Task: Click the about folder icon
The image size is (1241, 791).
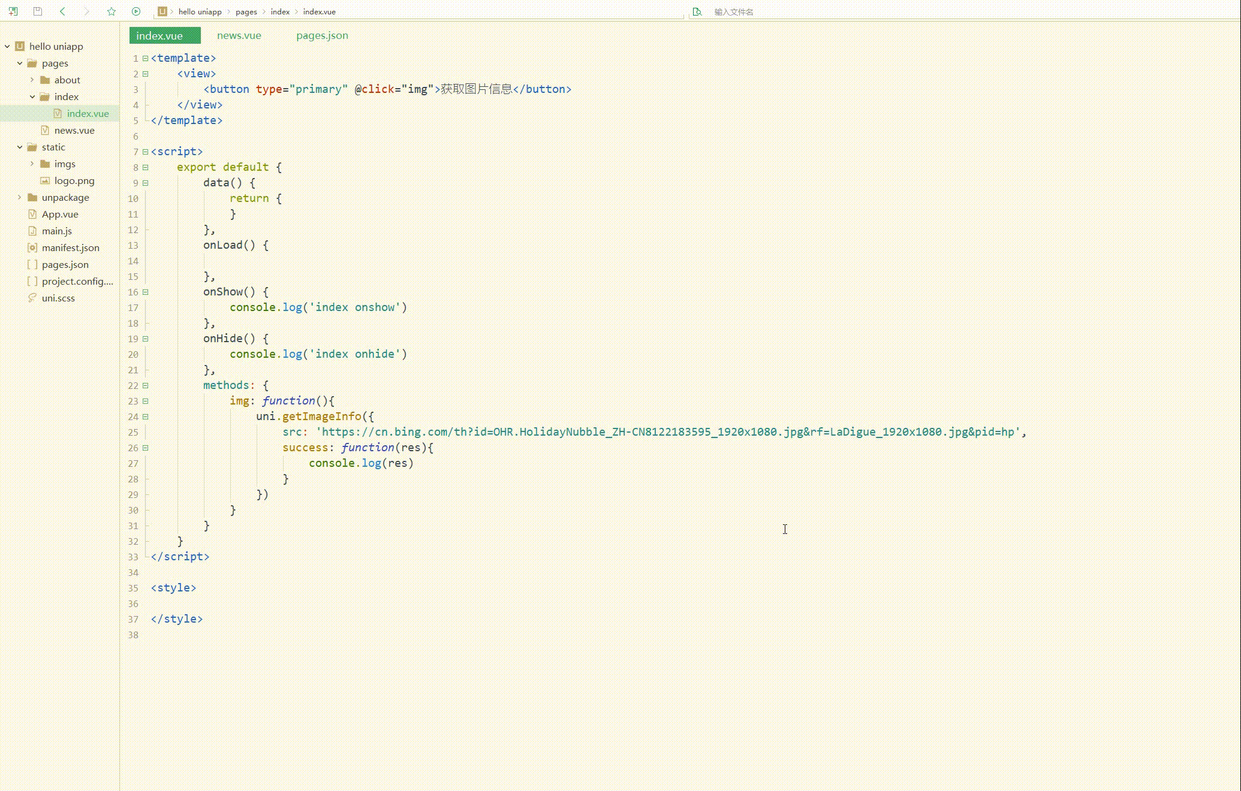Action: 45,80
